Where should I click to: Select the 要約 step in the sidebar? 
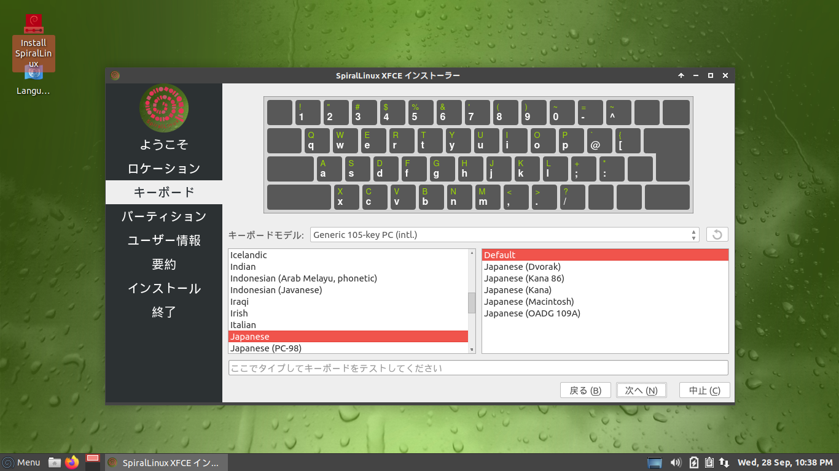pos(164,264)
